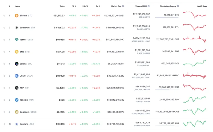Open the Market Cap info icon

point(123,6)
